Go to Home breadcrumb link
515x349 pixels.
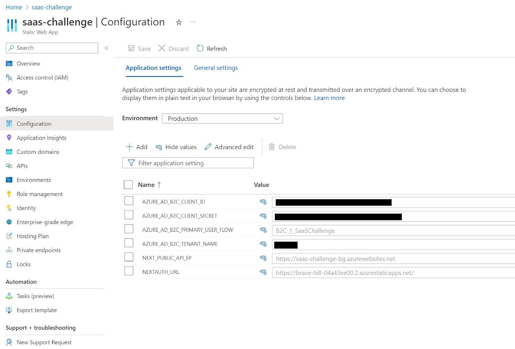click(x=14, y=7)
